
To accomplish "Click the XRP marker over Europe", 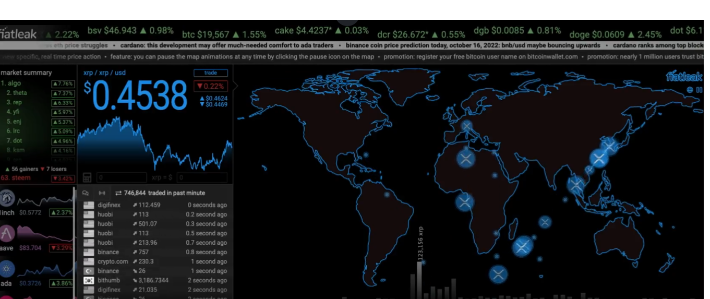I will 466,126.
